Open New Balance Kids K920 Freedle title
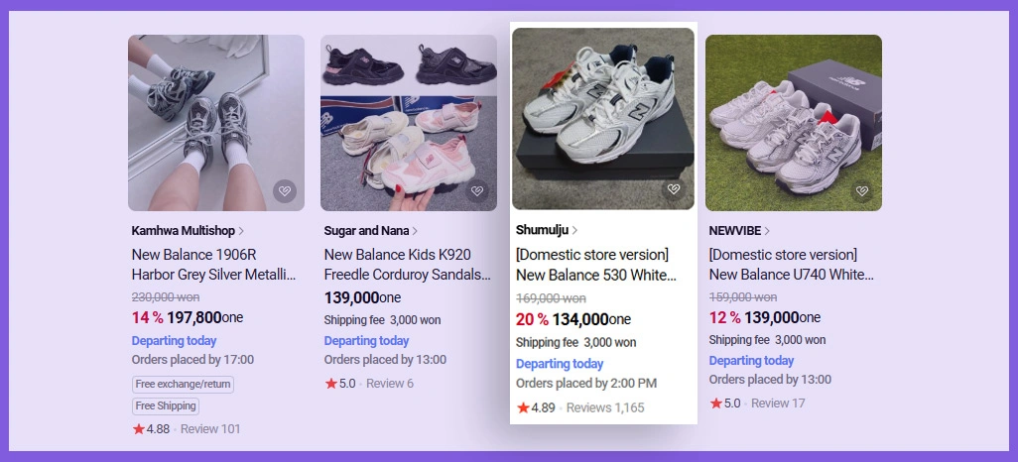 pyautogui.click(x=407, y=265)
